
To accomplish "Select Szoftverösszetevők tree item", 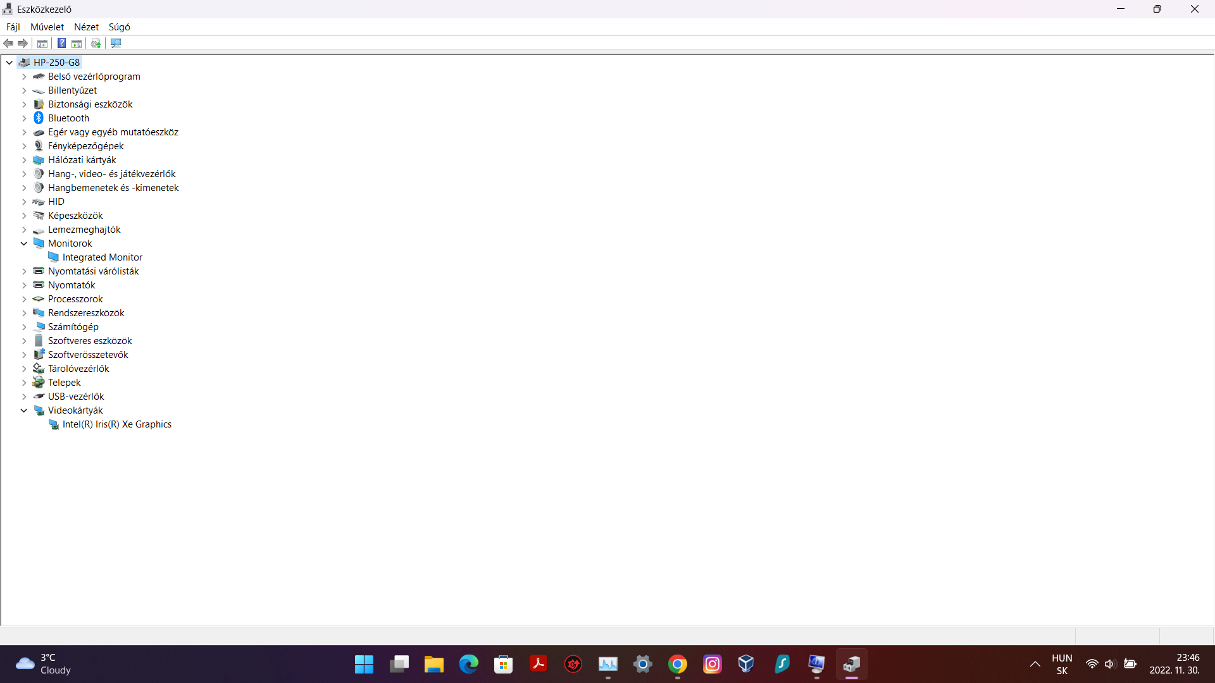I will tap(88, 355).
